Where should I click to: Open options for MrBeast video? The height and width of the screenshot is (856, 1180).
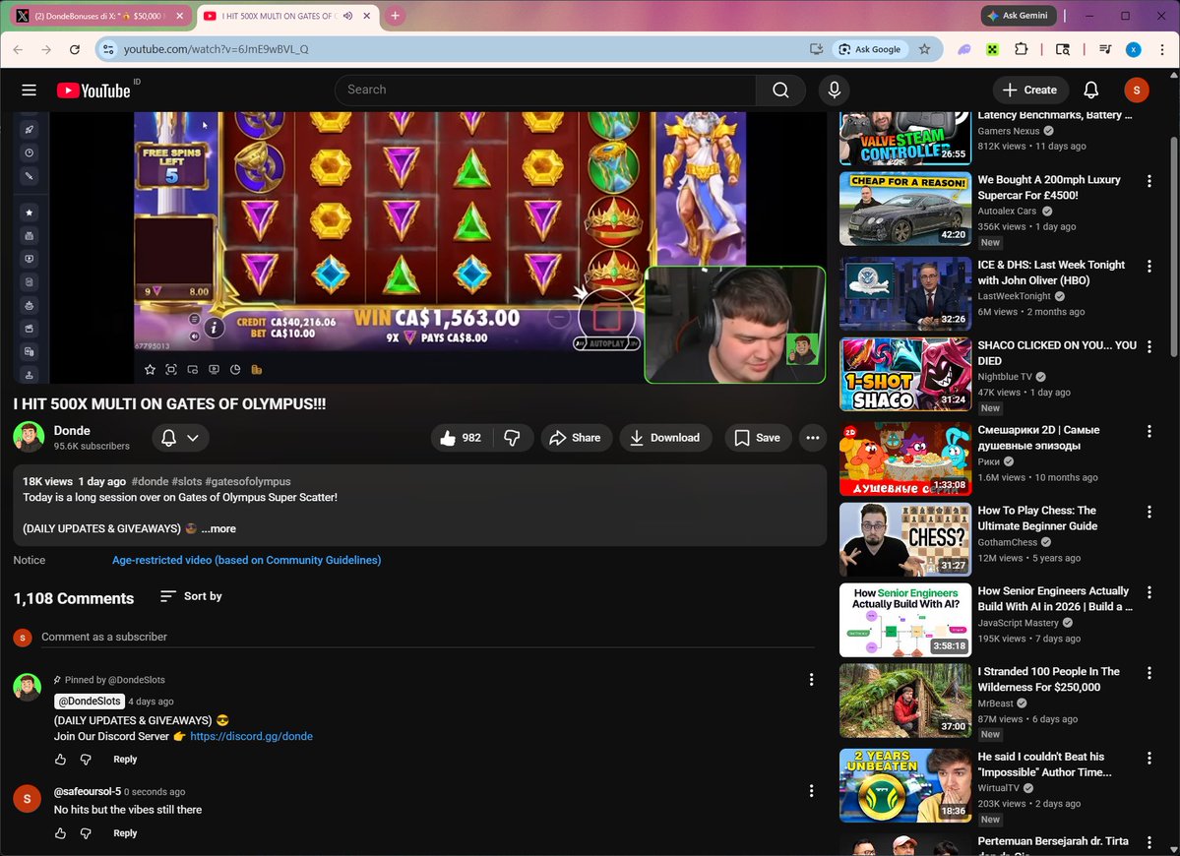click(1149, 673)
